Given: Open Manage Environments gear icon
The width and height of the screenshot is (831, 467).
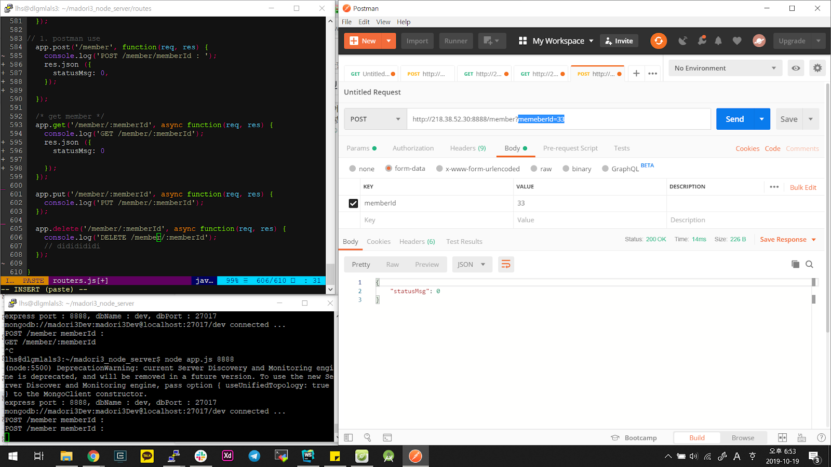Looking at the screenshot, I should point(817,68).
